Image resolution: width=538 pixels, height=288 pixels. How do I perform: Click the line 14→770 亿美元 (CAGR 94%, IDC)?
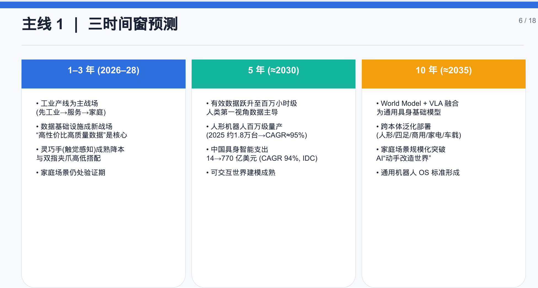coord(262,158)
